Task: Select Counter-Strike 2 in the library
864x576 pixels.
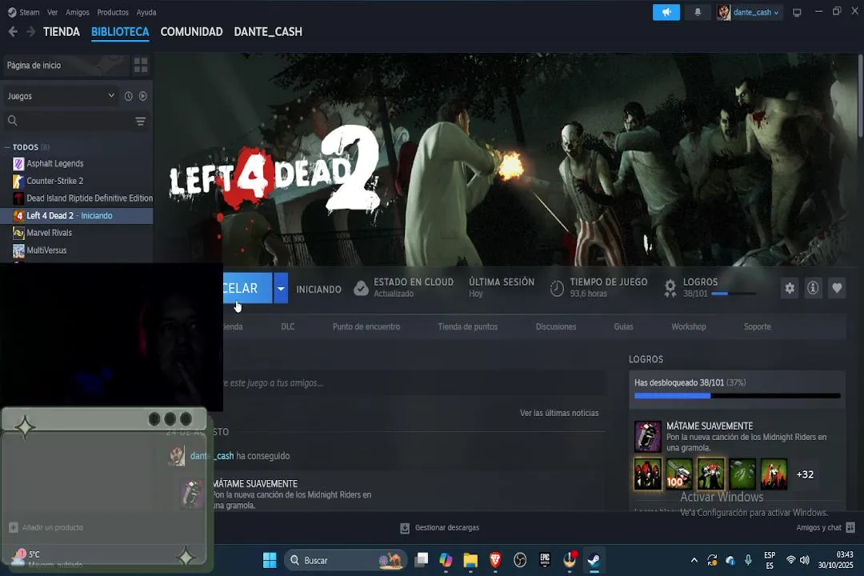Action: coord(55,181)
